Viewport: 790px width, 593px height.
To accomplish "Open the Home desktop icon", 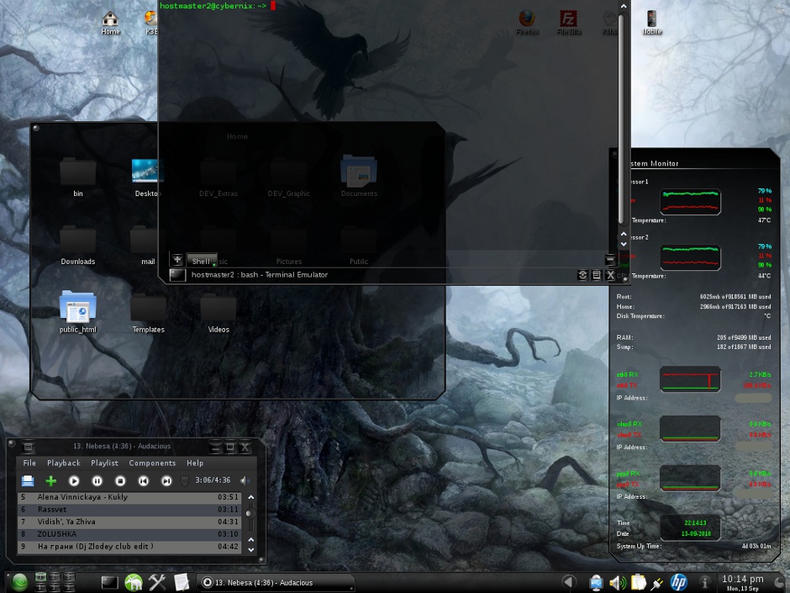I will [110, 24].
